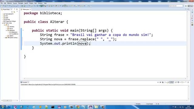Open the Display Selected Console dropdown
Screen dimensions: 194x109
point(180,82)
